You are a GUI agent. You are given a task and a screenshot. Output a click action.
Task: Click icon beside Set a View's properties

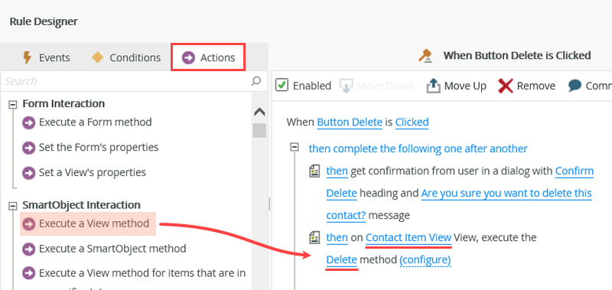[28, 173]
